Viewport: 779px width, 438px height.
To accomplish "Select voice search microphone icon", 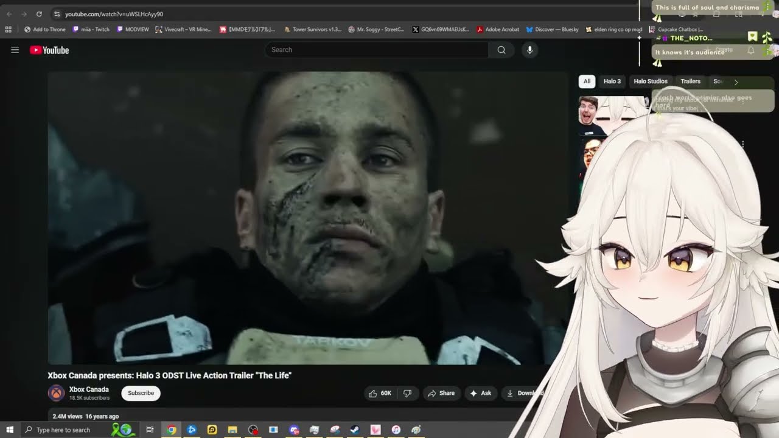I will pos(529,50).
